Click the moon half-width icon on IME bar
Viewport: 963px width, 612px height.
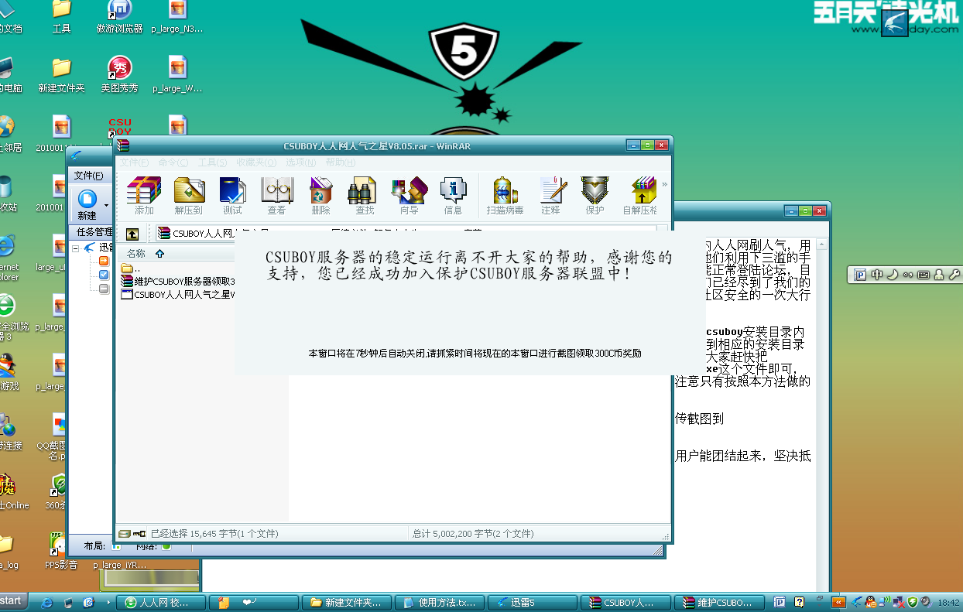click(892, 274)
